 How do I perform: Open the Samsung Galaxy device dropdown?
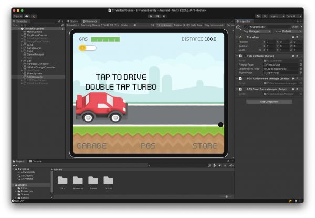click(100, 25)
